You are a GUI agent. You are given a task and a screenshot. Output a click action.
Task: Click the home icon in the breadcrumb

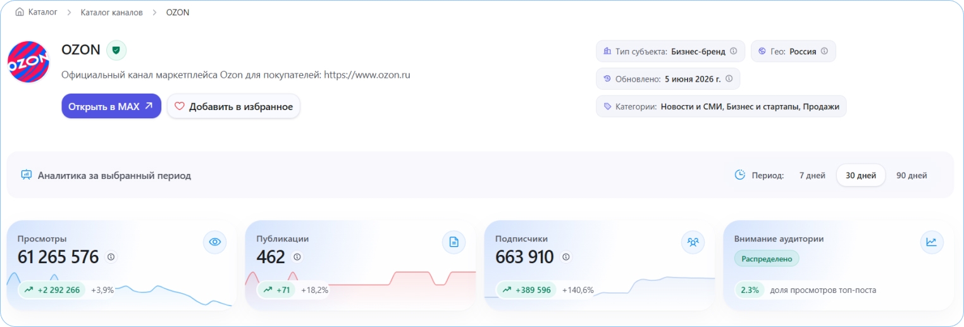20,12
